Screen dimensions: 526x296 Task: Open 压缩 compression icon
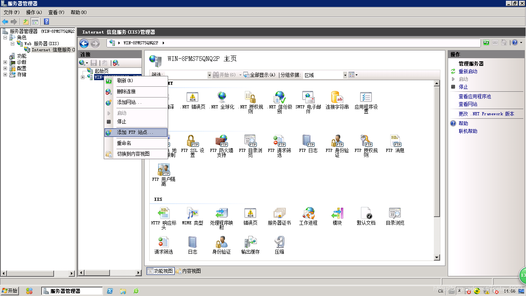point(280,242)
